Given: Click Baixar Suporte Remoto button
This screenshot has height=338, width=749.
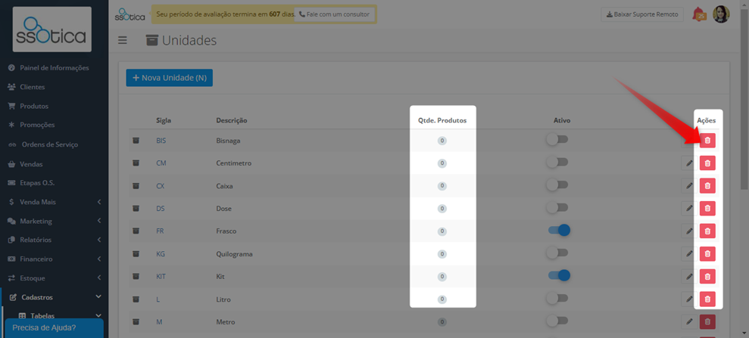Looking at the screenshot, I should 642,14.
